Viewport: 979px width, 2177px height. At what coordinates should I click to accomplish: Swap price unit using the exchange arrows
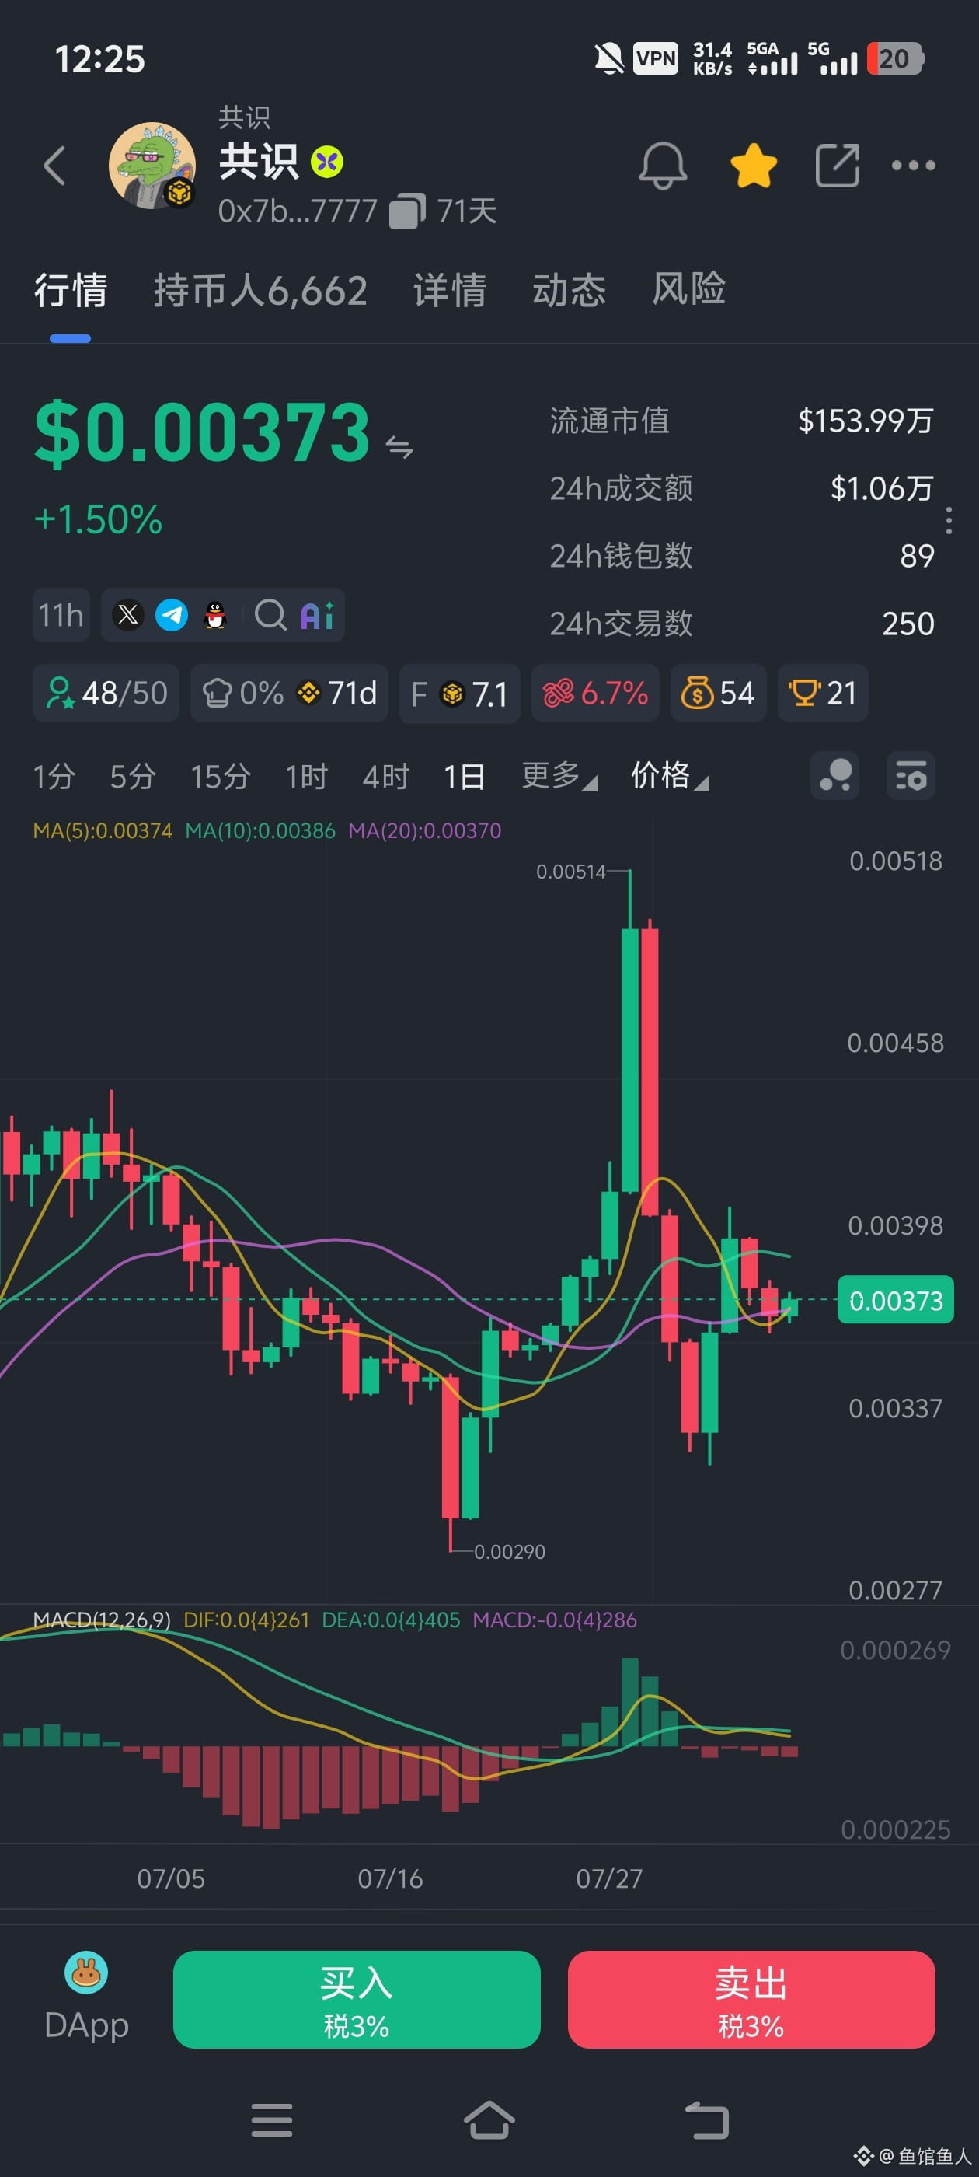(x=399, y=447)
